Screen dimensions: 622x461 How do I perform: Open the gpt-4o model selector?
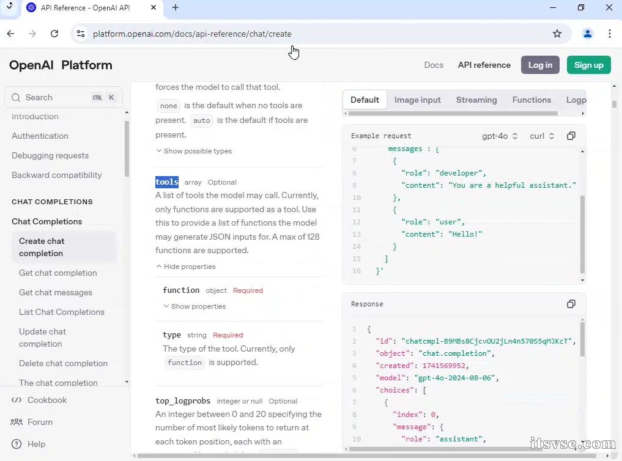[500, 136]
